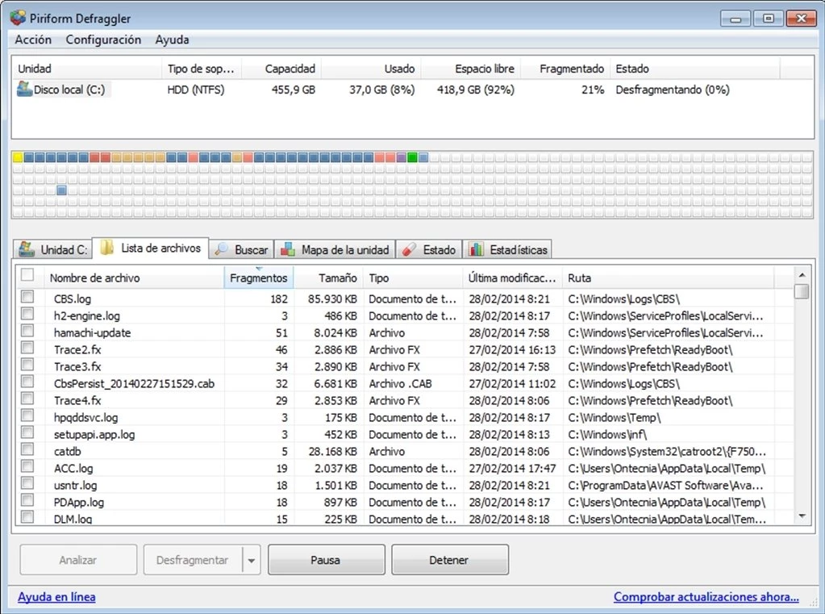Tick the checkbox for hamachi-update
Viewport: 825px width, 614px height.
click(x=27, y=332)
